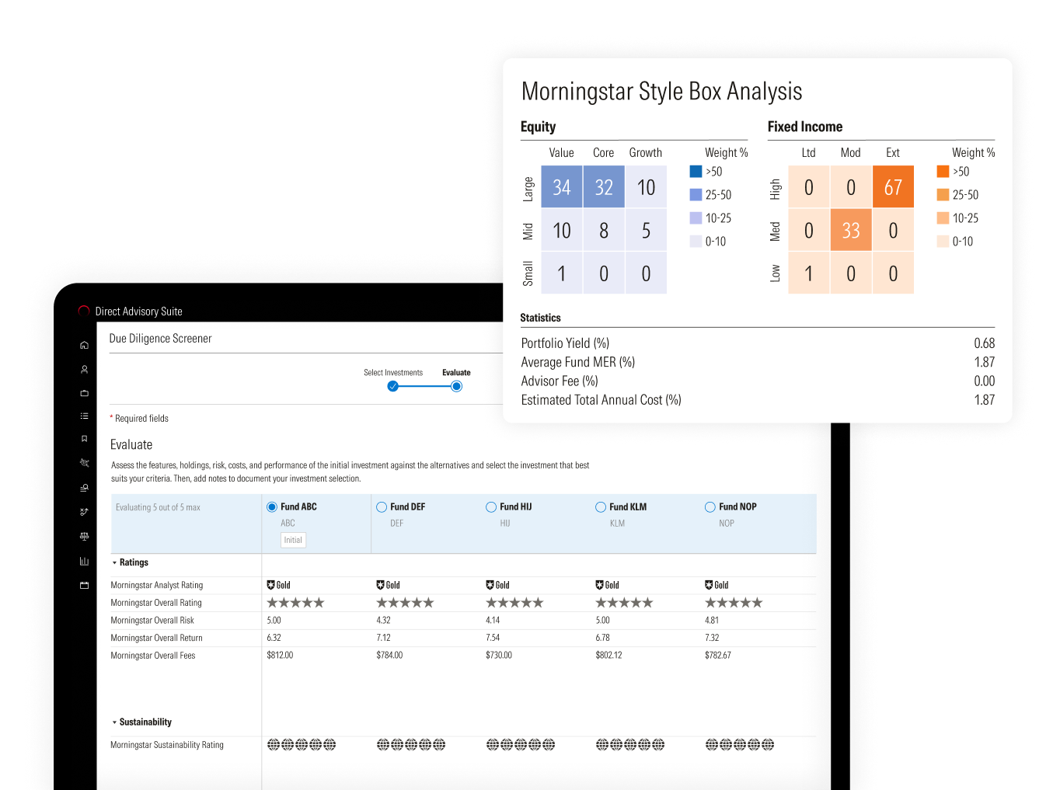This screenshot has height=790, width=1060.
Task: Click the Large Core cell showing 32
Action: [x=604, y=187]
